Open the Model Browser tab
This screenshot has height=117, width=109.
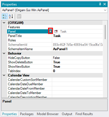point(47,114)
